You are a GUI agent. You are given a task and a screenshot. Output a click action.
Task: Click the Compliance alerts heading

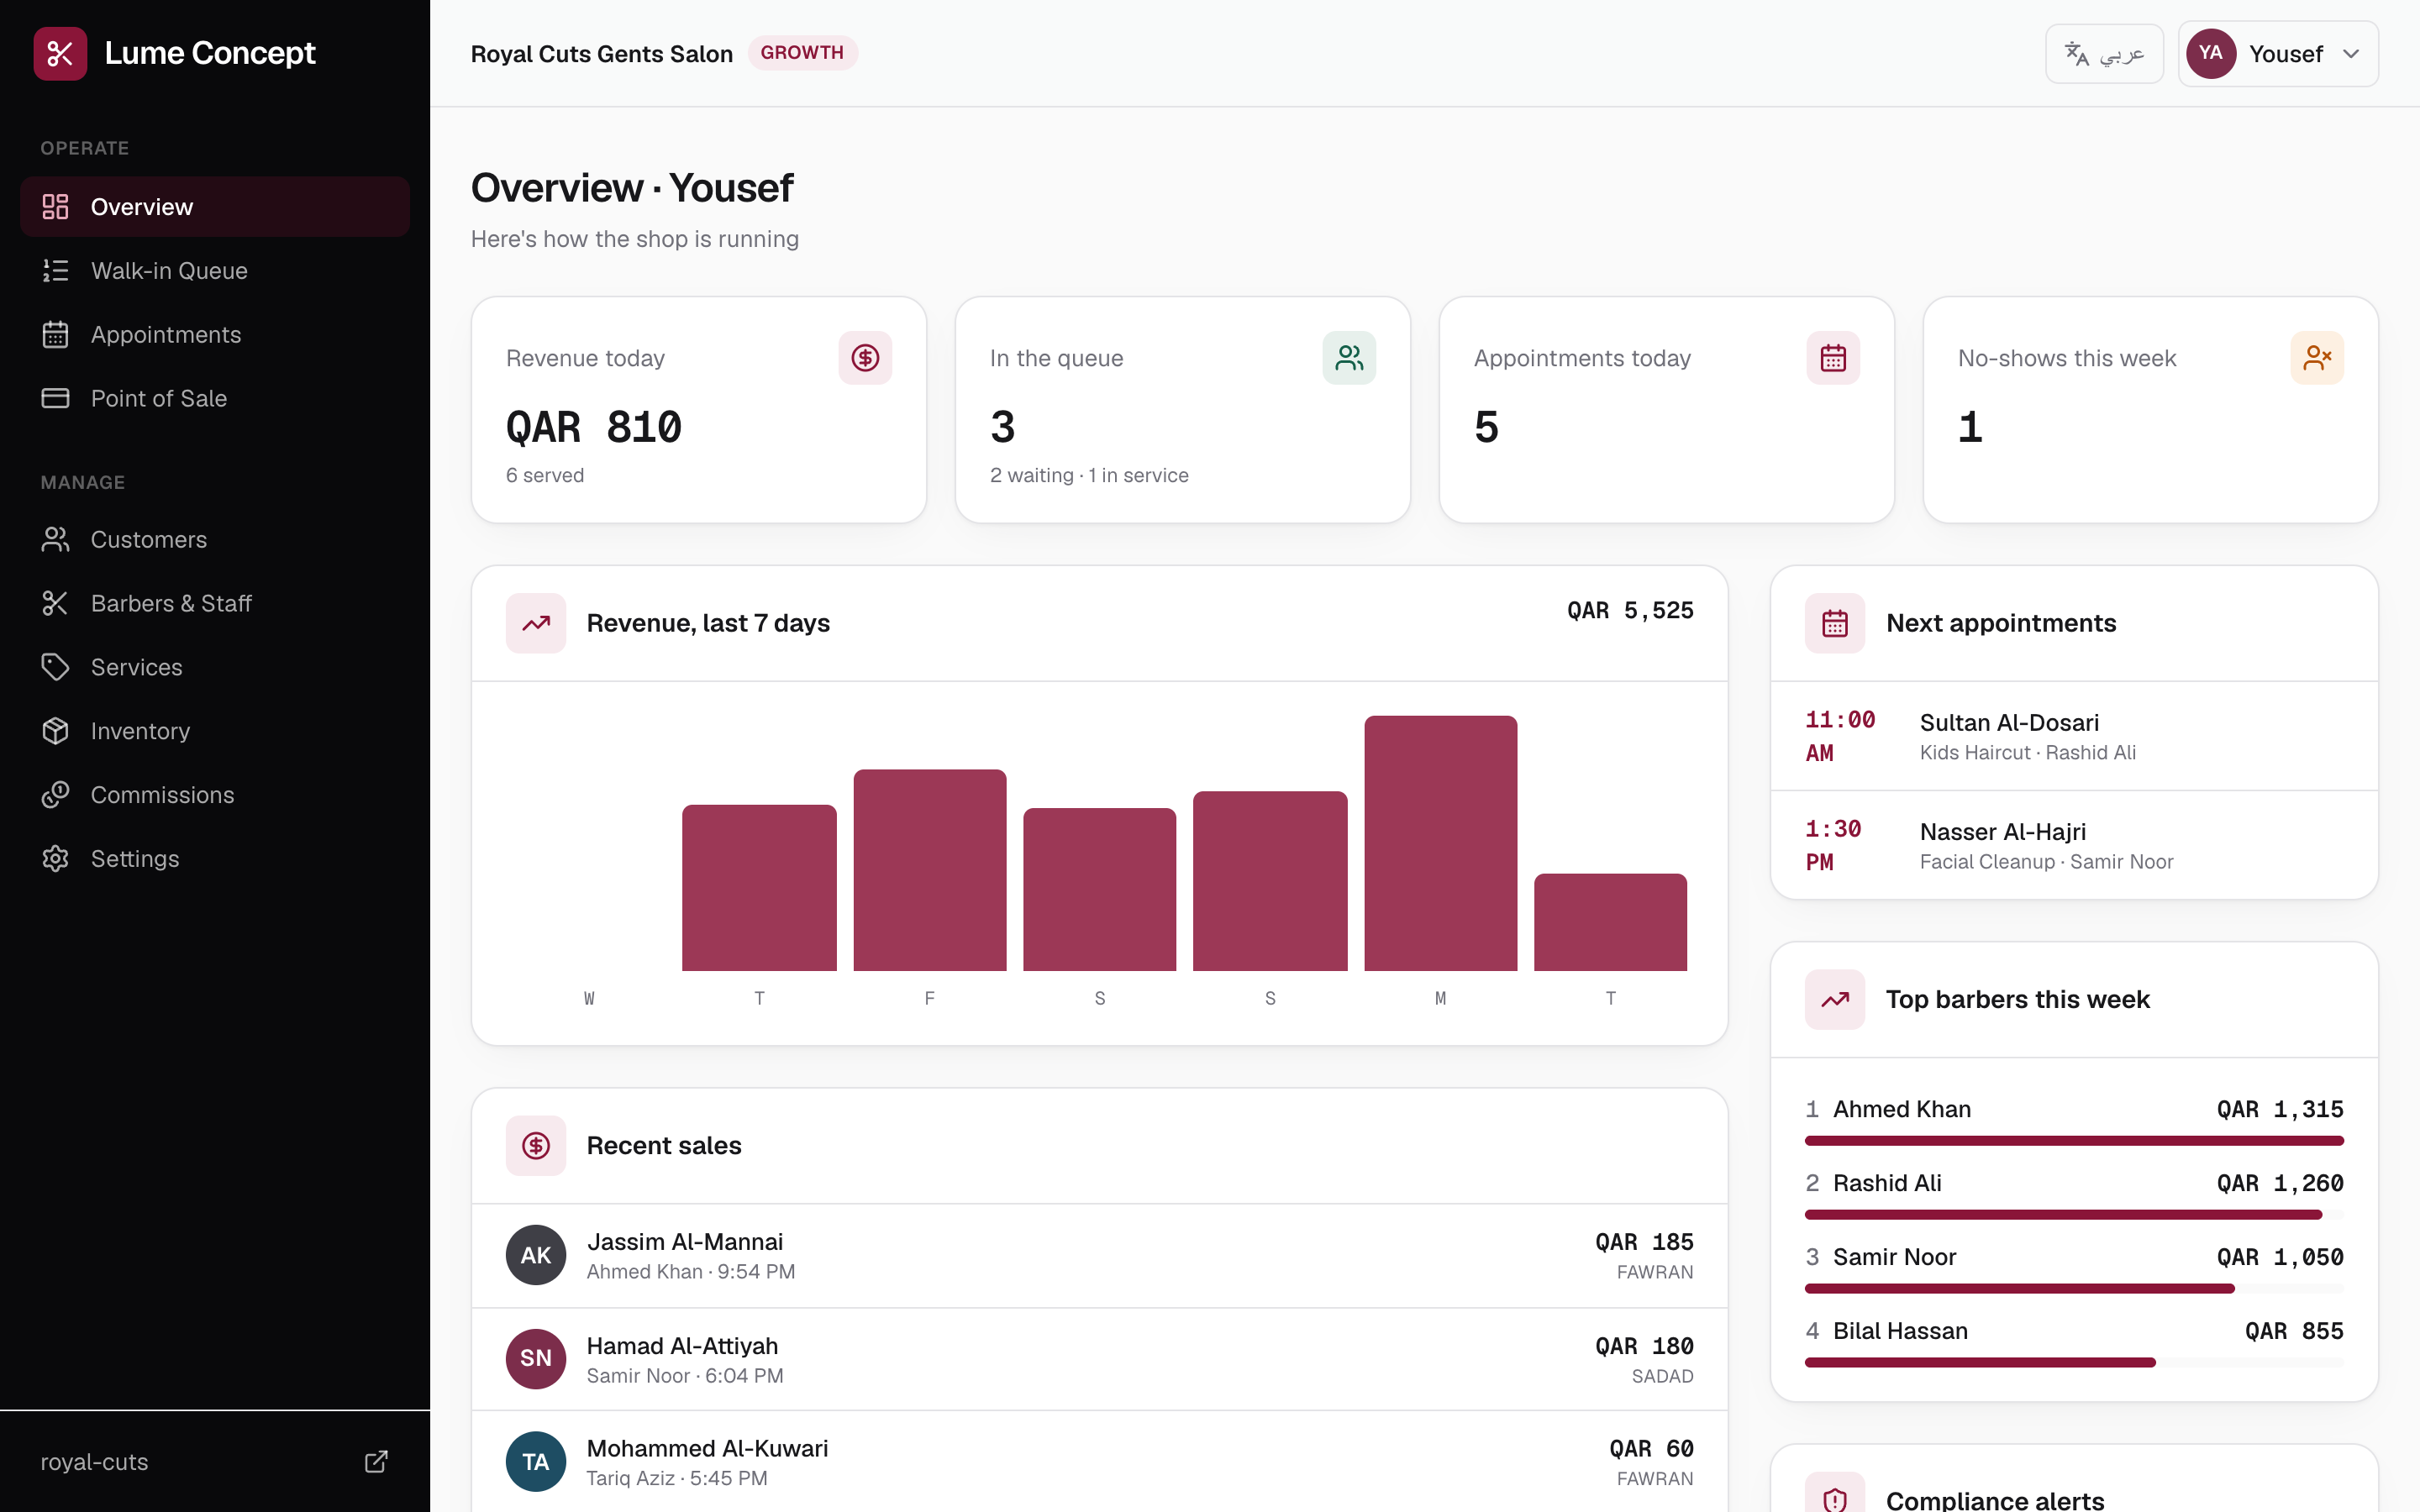coord(1995,1499)
